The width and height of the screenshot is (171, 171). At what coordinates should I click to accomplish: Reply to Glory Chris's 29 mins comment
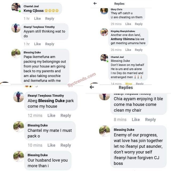(139, 24)
